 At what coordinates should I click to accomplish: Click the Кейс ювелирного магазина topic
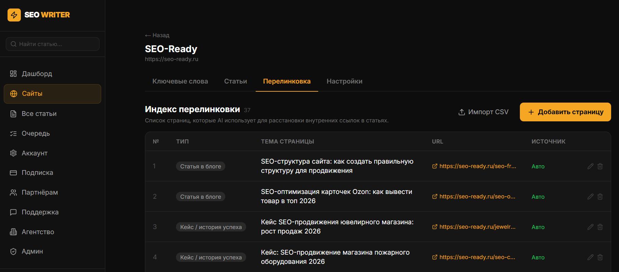pos(337,227)
